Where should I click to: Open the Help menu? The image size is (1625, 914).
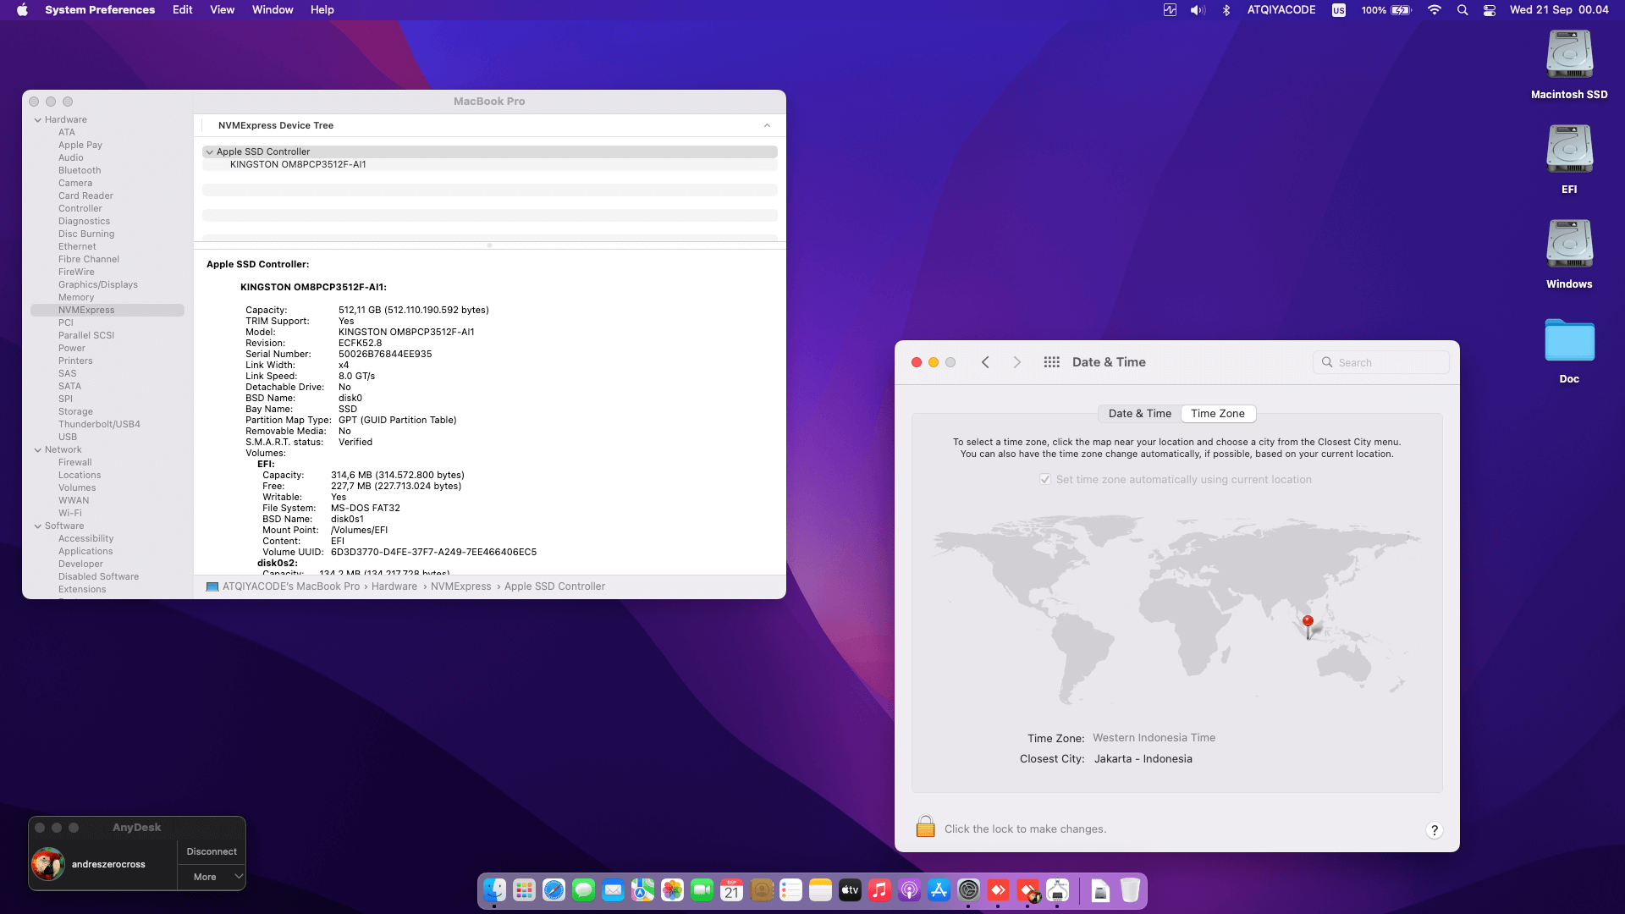tap(322, 10)
